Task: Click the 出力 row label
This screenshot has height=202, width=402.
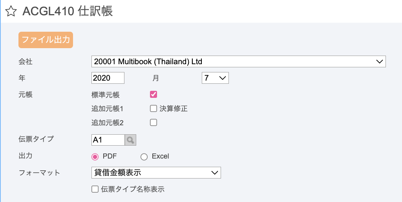Action: point(26,155)
